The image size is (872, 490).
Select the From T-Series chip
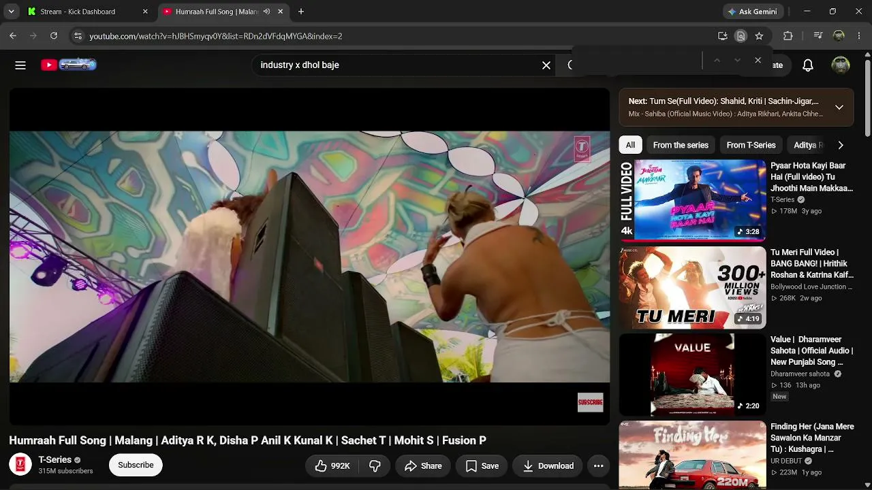click(751, 145)
